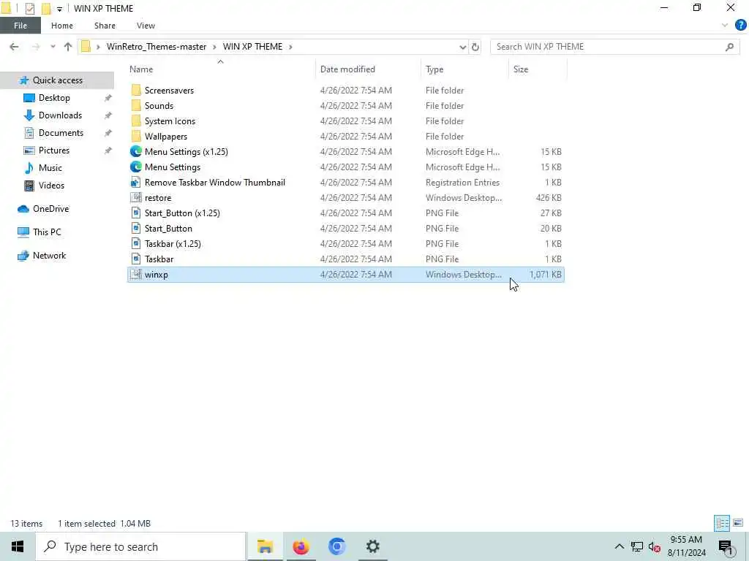Select the Taskbar file name
Viewport: 749px width, 561px height.
[x=159, y=259]
